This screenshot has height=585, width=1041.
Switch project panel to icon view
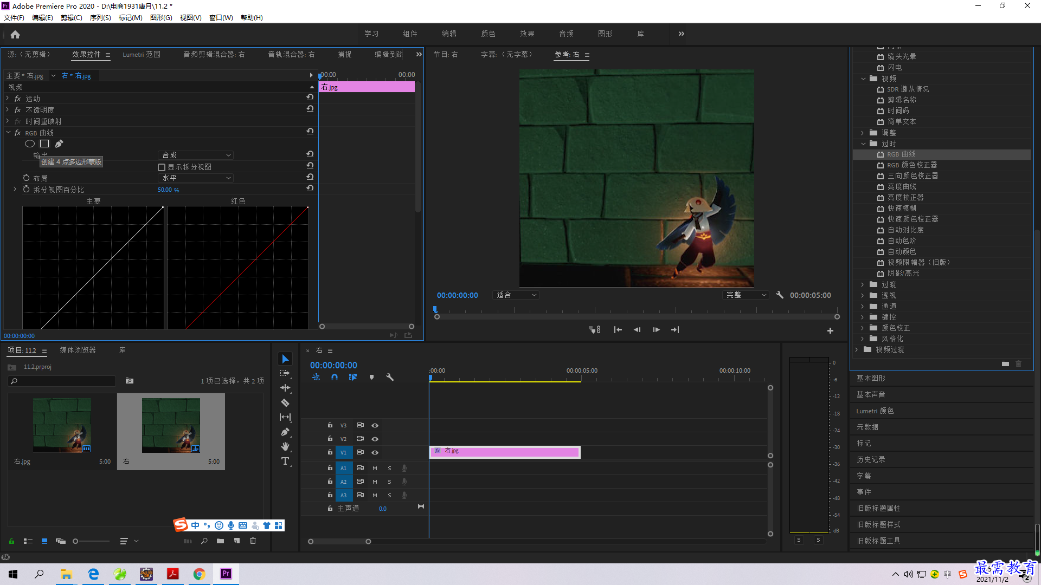[x=44, y=541]
